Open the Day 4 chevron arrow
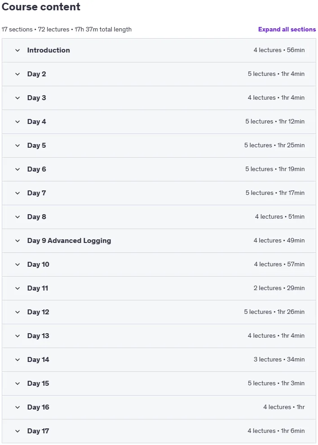 pos(18,122)
